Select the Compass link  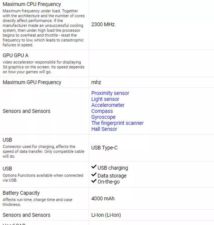[102, 111]
